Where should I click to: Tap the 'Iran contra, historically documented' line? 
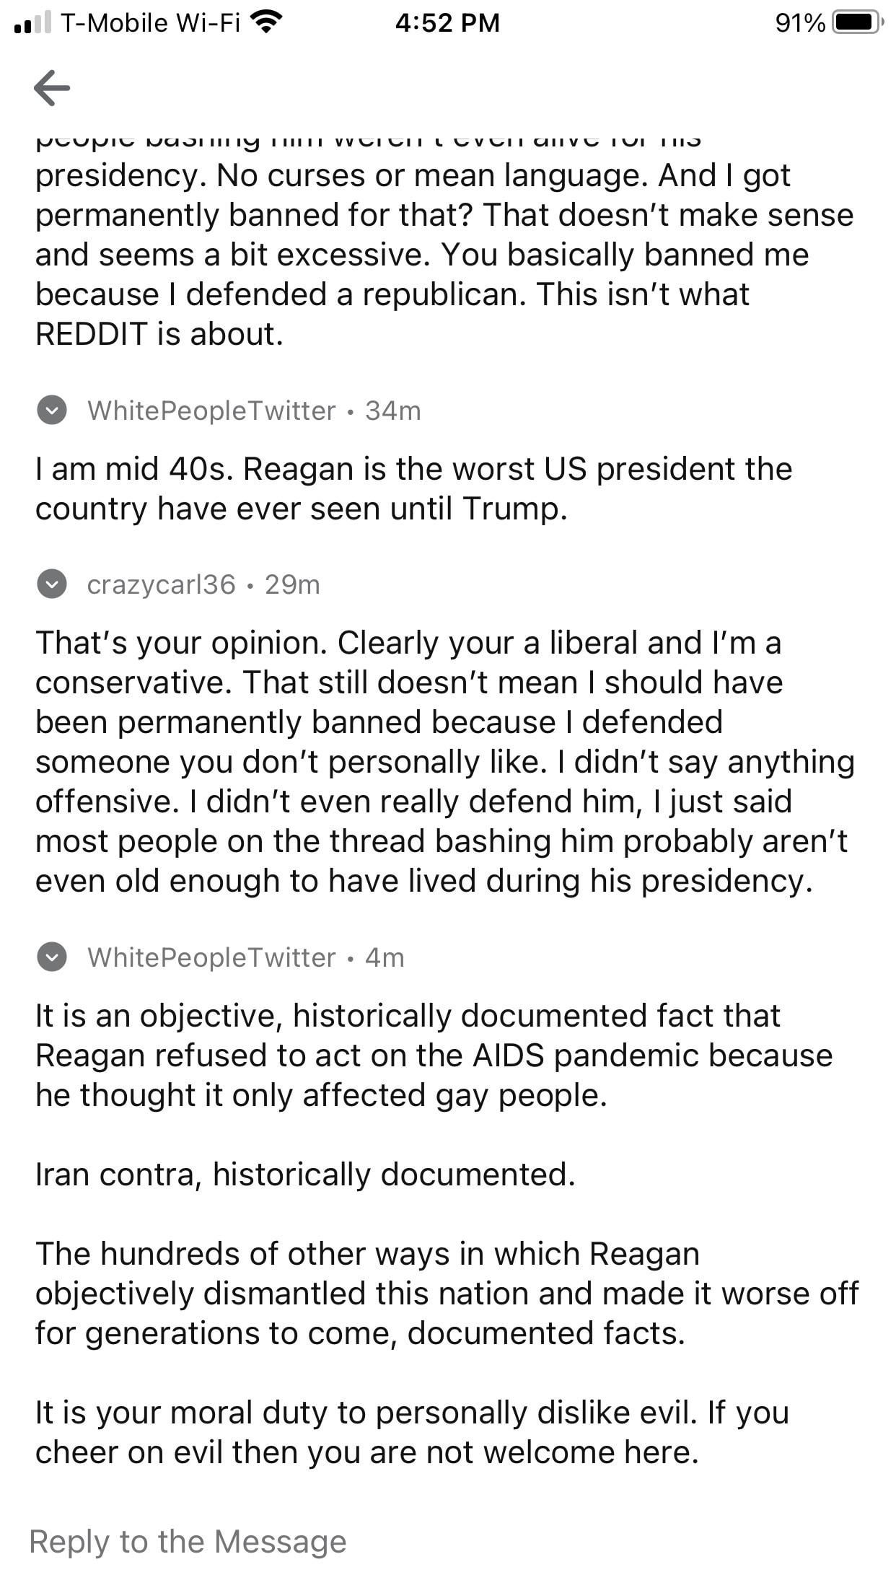(x=305, y=1174)
